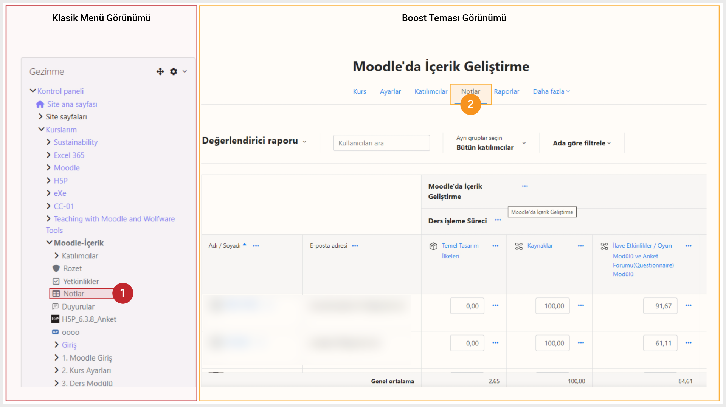Image resolution: width=726 pixels, height=407 pixels.
Task: Click the Yetkinlikler checkmark icon
Action: [x=56, y=281]
